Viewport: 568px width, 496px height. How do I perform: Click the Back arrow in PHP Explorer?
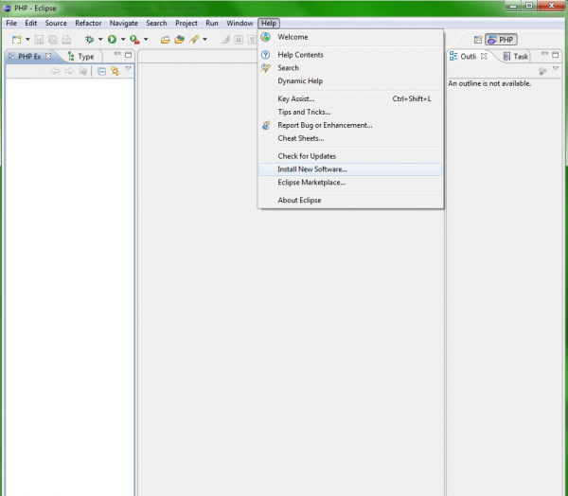pos(56,71)
